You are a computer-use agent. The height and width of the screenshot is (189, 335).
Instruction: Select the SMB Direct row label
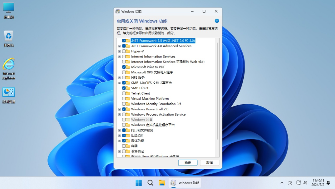140,88
